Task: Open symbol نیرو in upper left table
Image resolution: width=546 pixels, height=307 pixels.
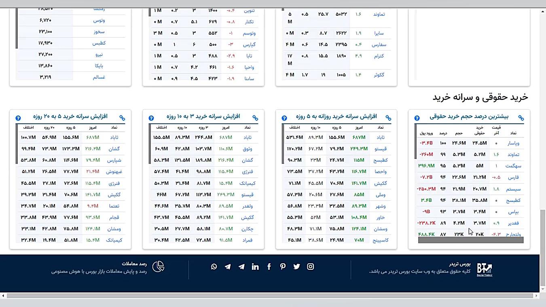Action: pyautogui.click(x=99, y=54)
